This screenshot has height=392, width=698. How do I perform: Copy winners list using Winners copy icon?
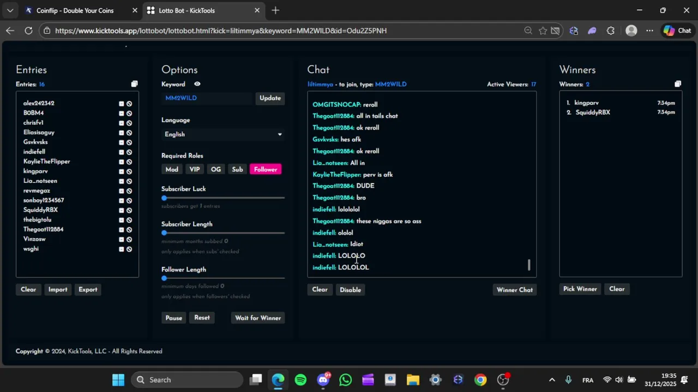[678, 84]
